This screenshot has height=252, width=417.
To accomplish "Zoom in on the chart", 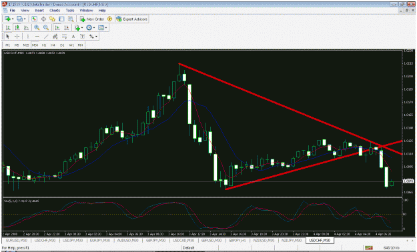I will point(37,27).
